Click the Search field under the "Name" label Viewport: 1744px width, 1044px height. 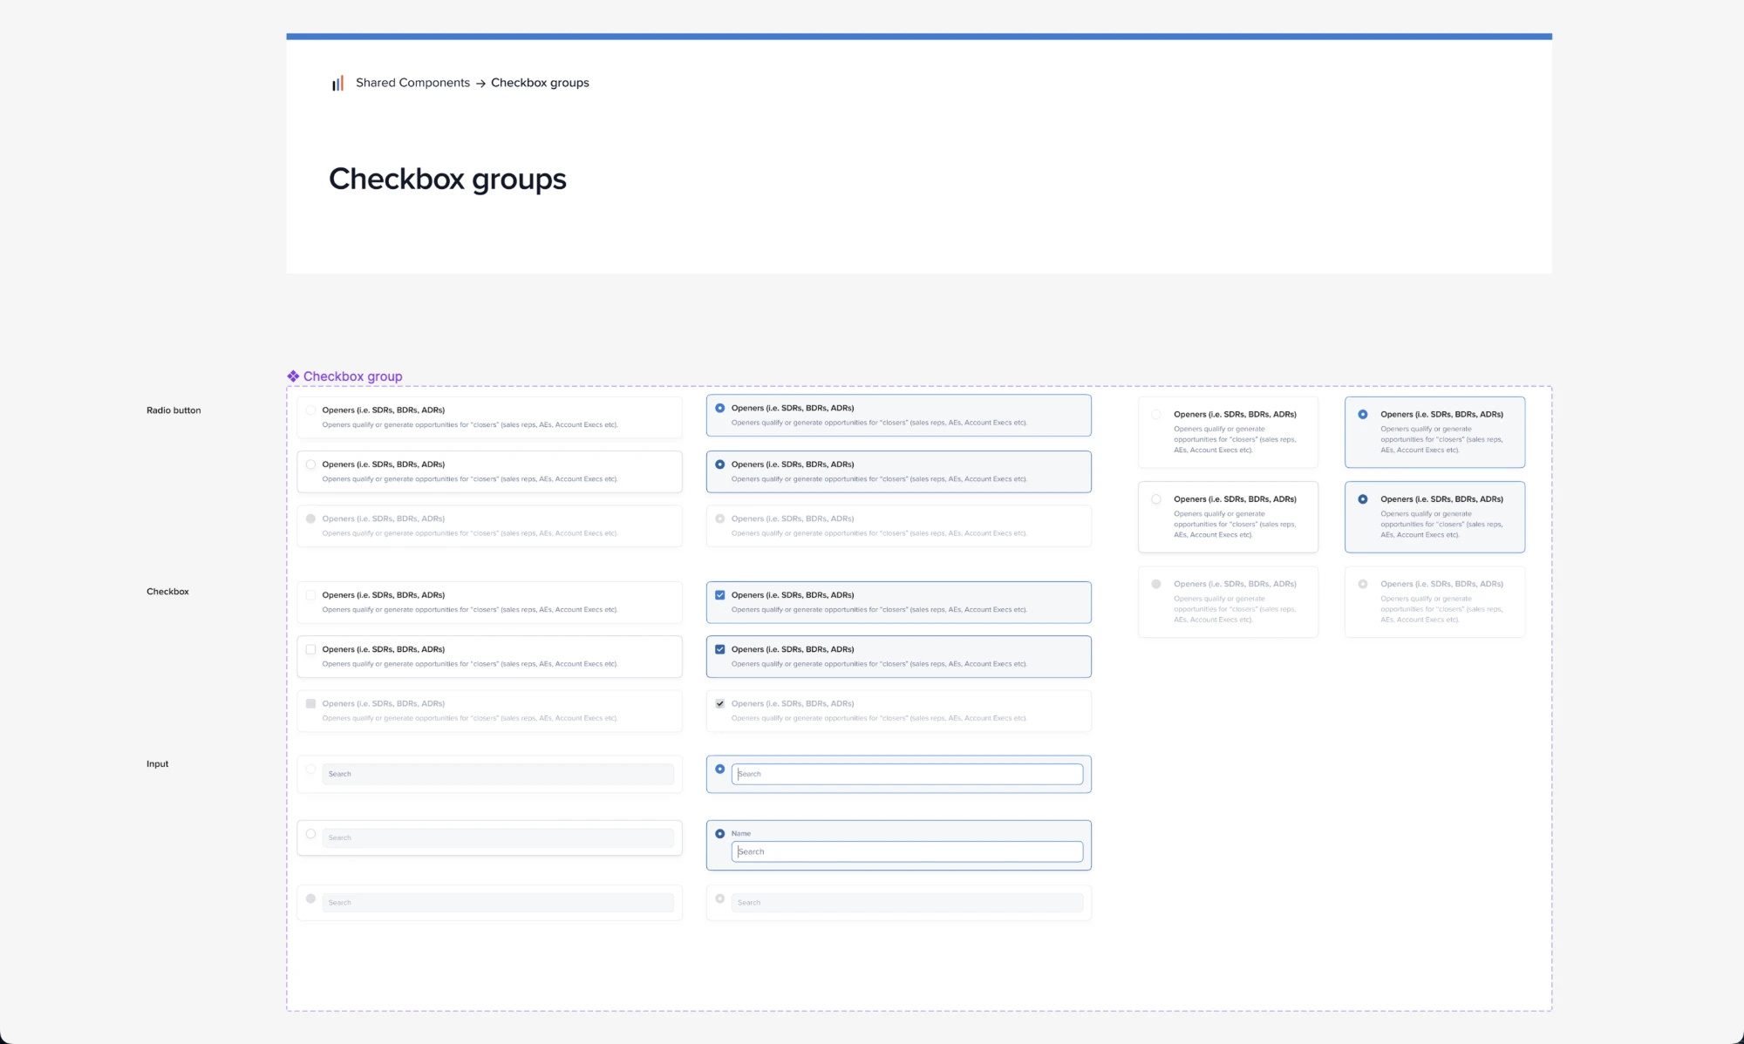pos(907,851)
